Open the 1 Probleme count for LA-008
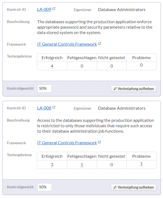 (141, 164)
